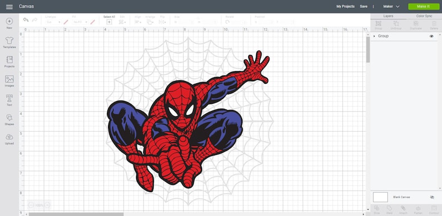The height and width of the screenshot is (216, 442).
Task: Click the Blank Canvas white swatch
Action: (x=380, y=197)
